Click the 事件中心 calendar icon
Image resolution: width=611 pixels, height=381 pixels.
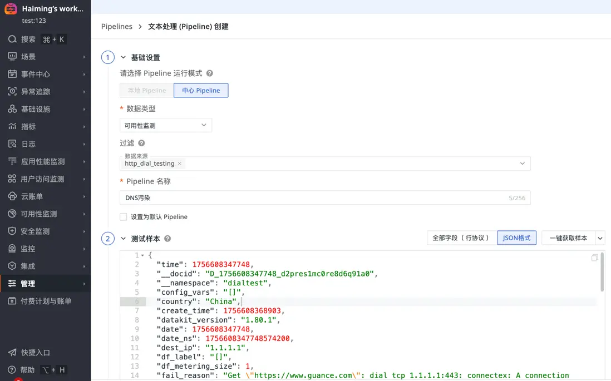click(x=12, y=75)
